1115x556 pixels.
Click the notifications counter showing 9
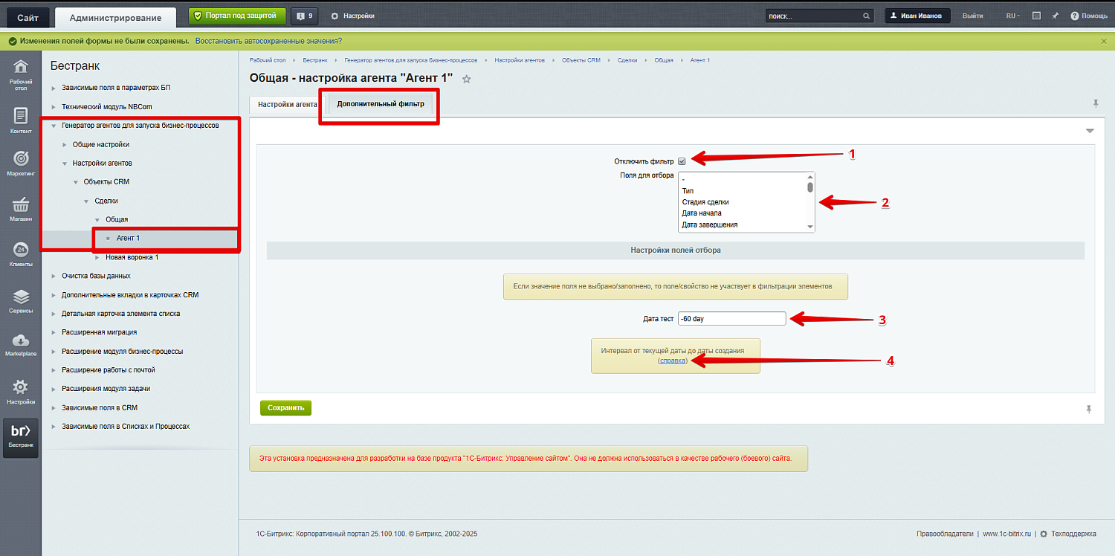303,16
